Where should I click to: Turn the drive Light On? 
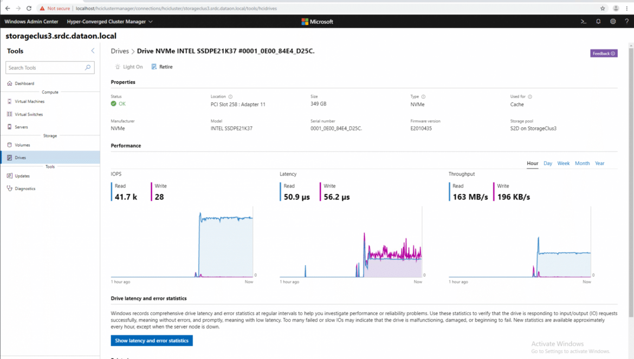click(129, 67)
